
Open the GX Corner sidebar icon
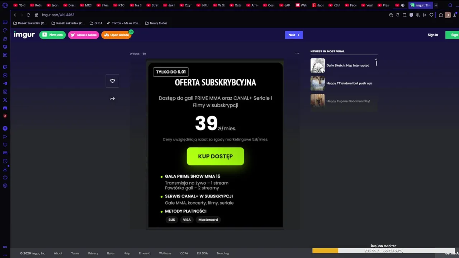coord(5,22)
